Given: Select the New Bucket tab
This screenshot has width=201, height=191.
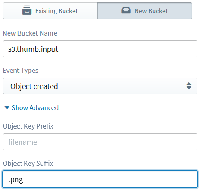Looking at the screenshot, I should pos(145,11).
